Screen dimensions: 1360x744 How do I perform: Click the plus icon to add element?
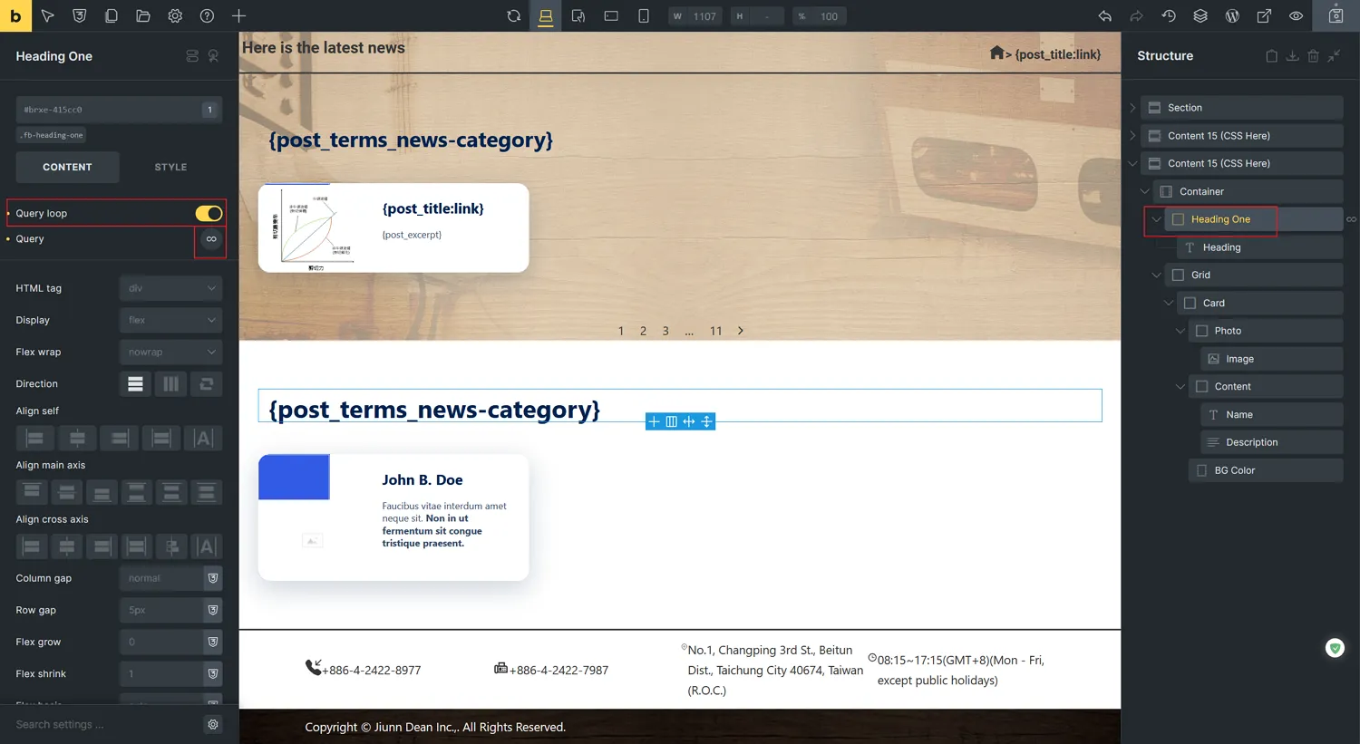click(238, 16)
